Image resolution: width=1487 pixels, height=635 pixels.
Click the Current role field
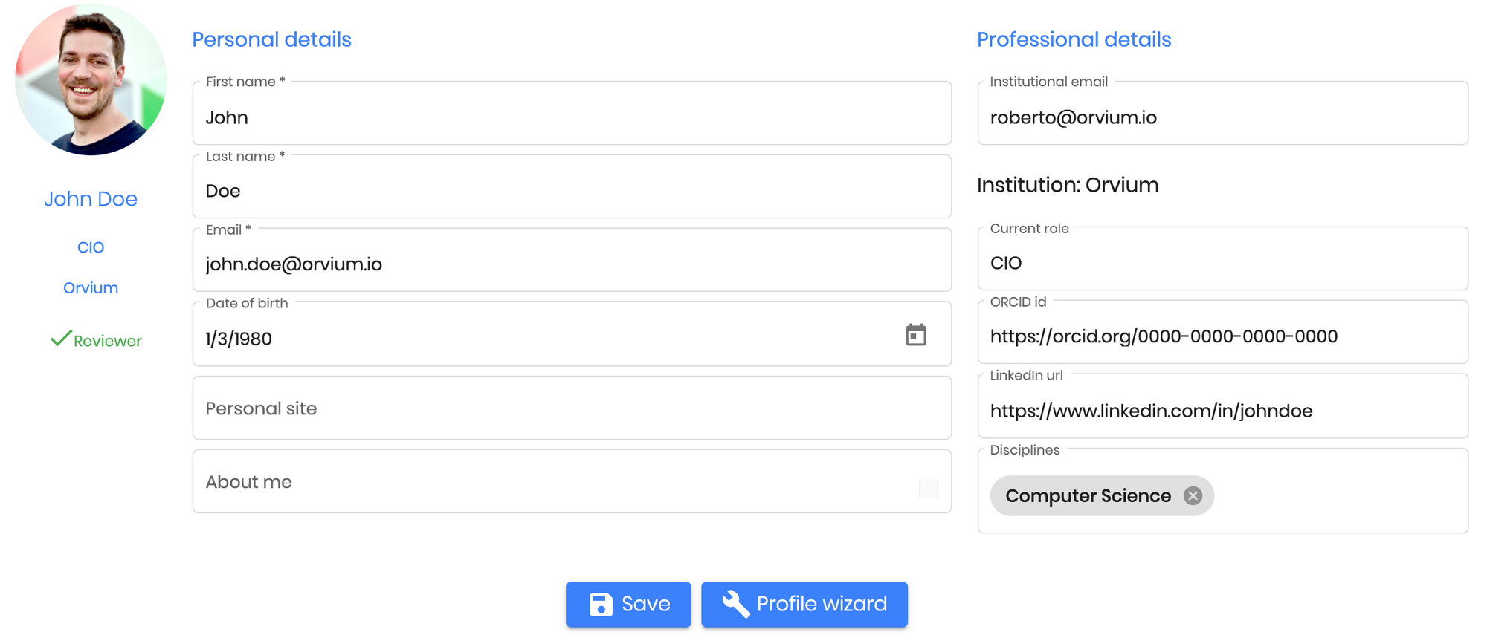(x=1223, y=258)
